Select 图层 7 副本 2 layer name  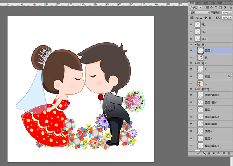point(212,95)
